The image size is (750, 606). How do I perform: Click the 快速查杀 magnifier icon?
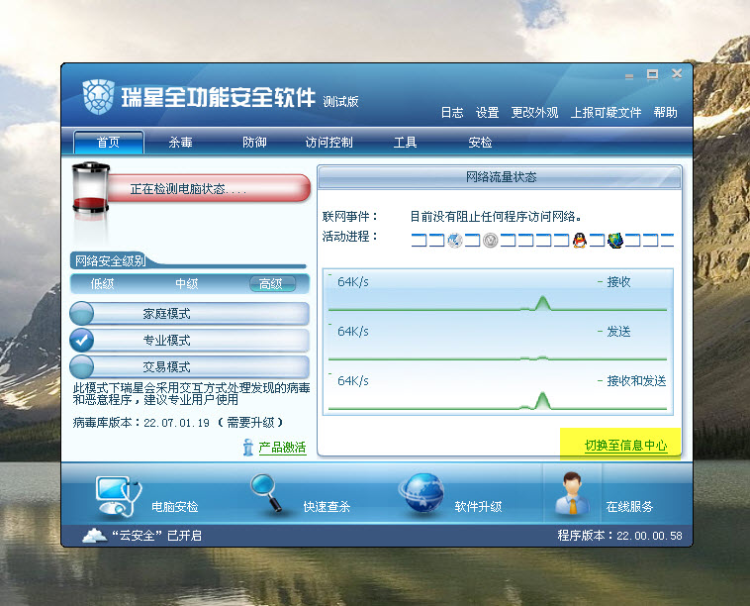coord(267,493)
